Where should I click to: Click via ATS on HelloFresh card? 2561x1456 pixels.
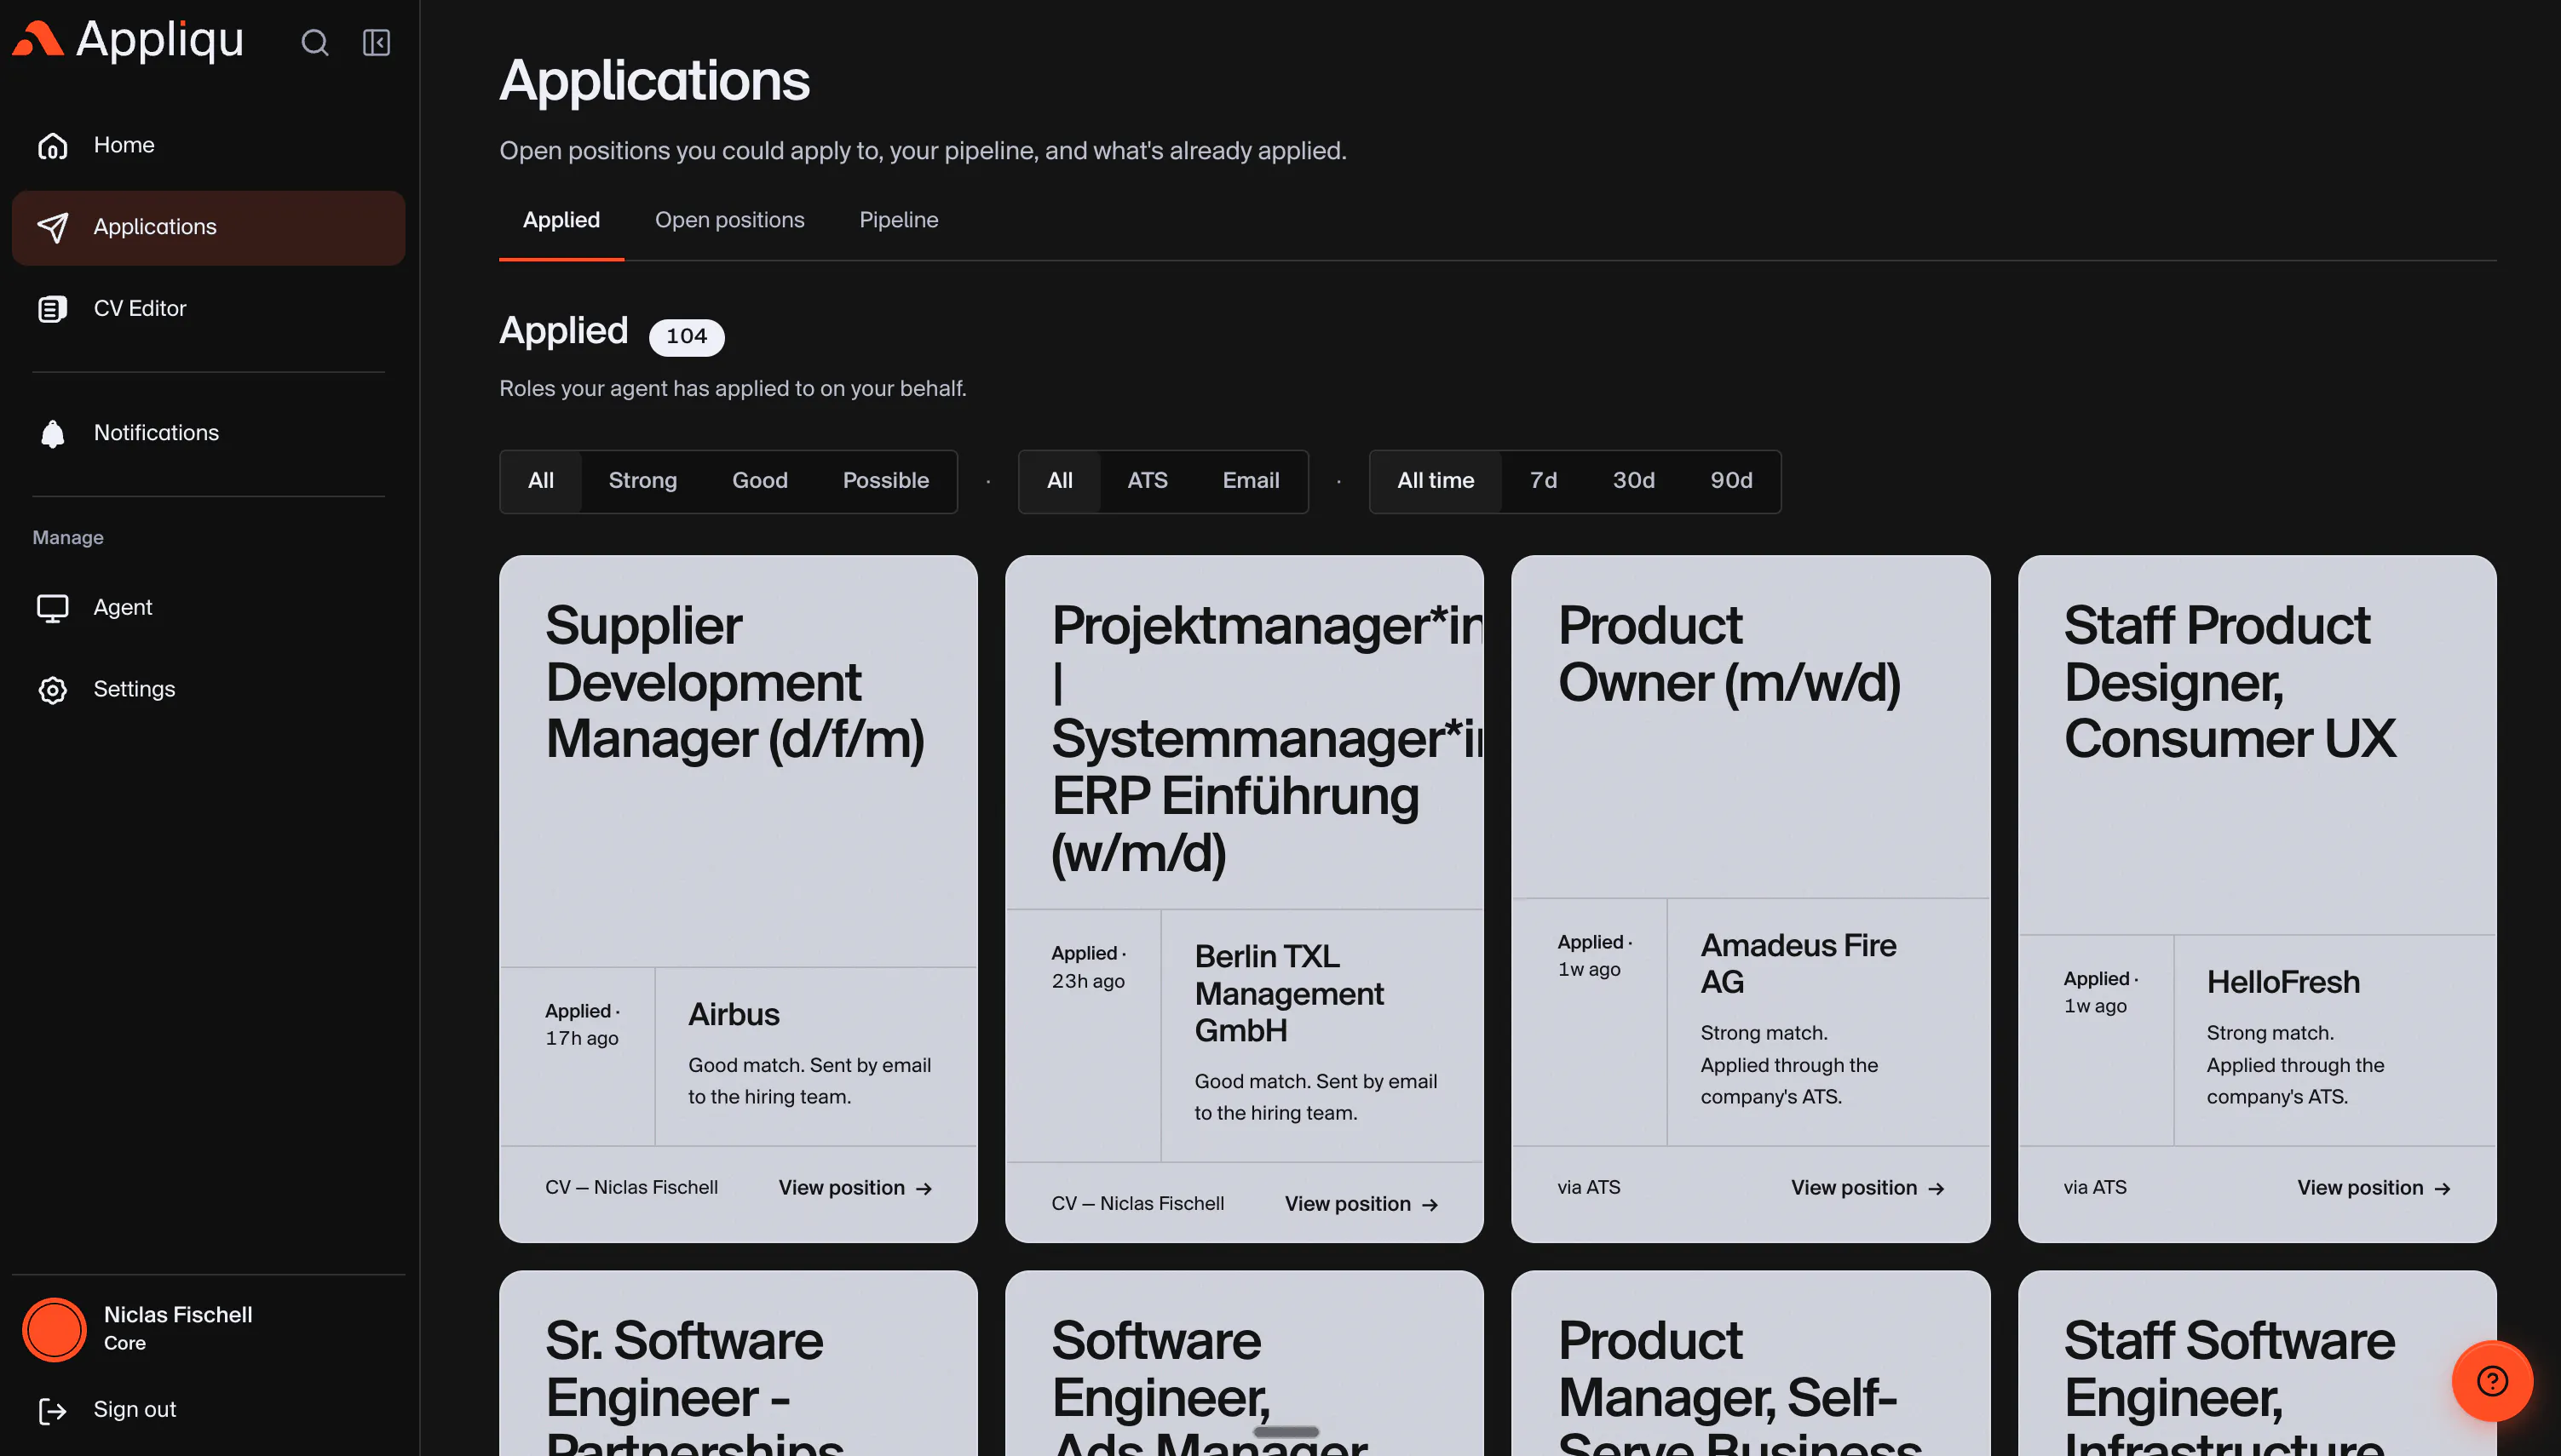click(2095, 1187)
